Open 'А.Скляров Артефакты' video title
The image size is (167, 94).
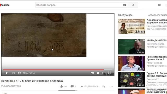pyautogui.click(x=157, y=21)
